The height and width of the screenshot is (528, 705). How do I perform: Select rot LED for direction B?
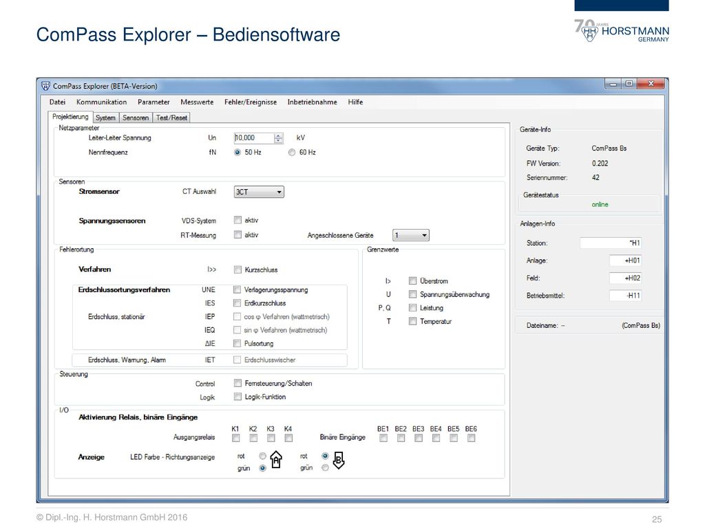[325, 456]
